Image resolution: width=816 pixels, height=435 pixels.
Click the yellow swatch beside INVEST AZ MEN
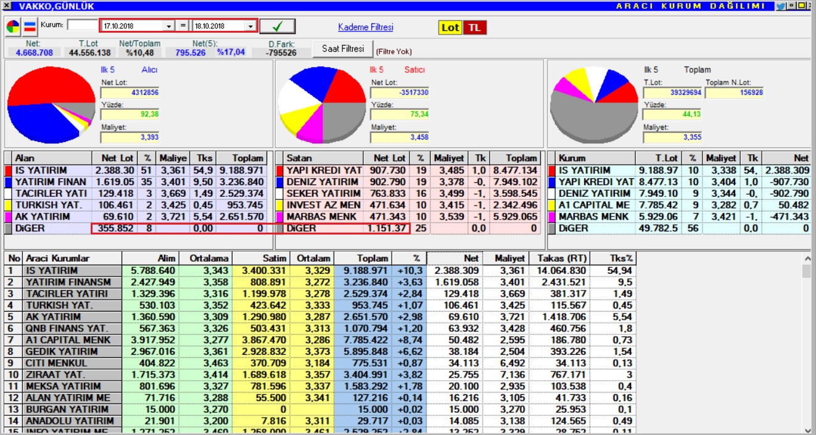(279, 205)
